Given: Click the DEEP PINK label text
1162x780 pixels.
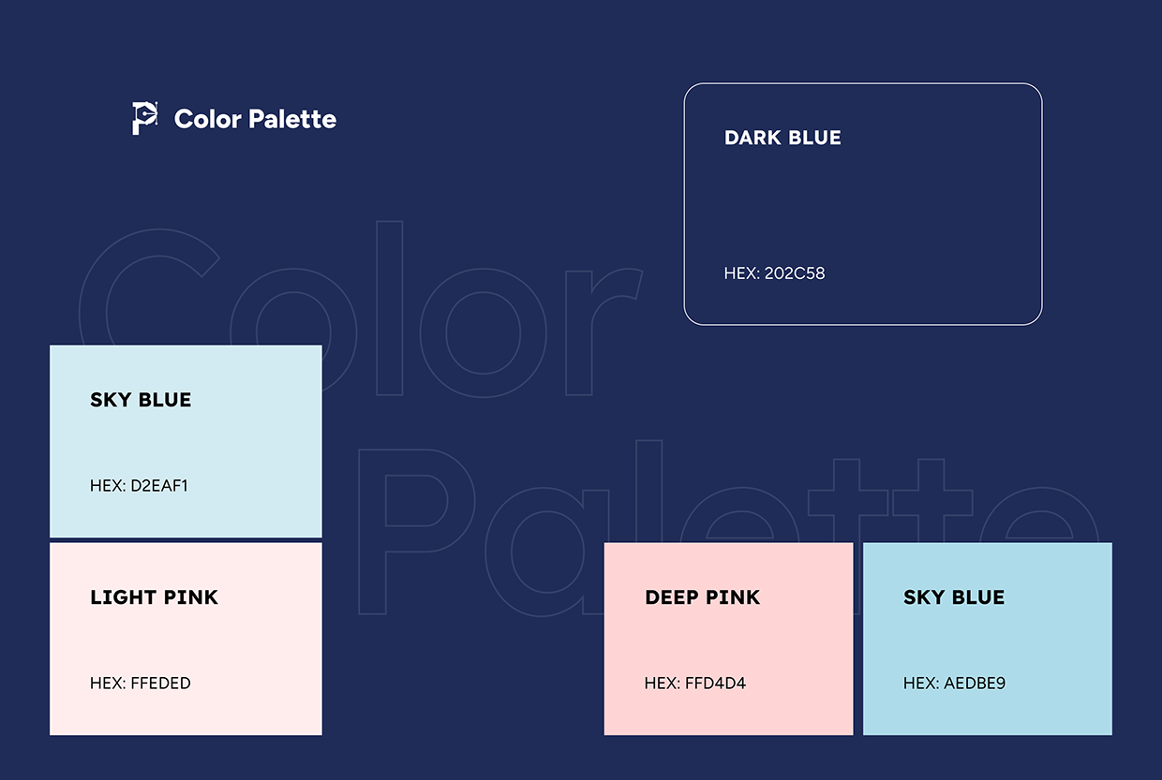Looking at the screenshot, I should pos(702,597).
